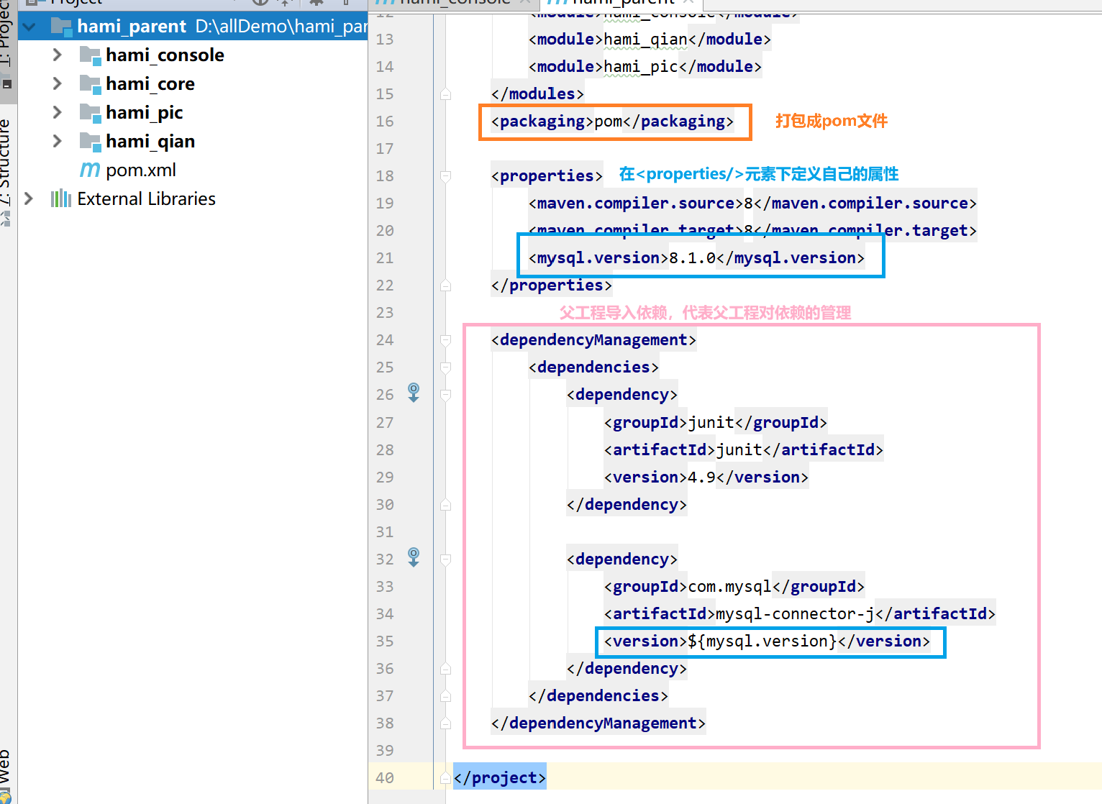Expand the hami_console tree node
The image size is (1102, 804).
58,55
